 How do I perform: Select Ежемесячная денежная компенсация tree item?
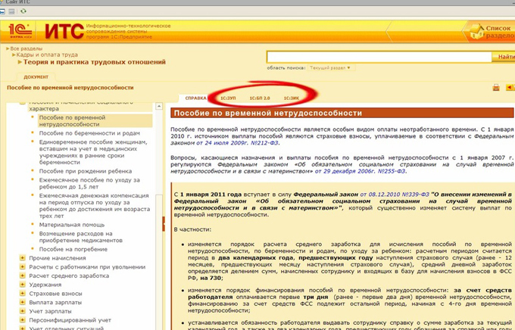pyautogui.click(x=95, y=206)
